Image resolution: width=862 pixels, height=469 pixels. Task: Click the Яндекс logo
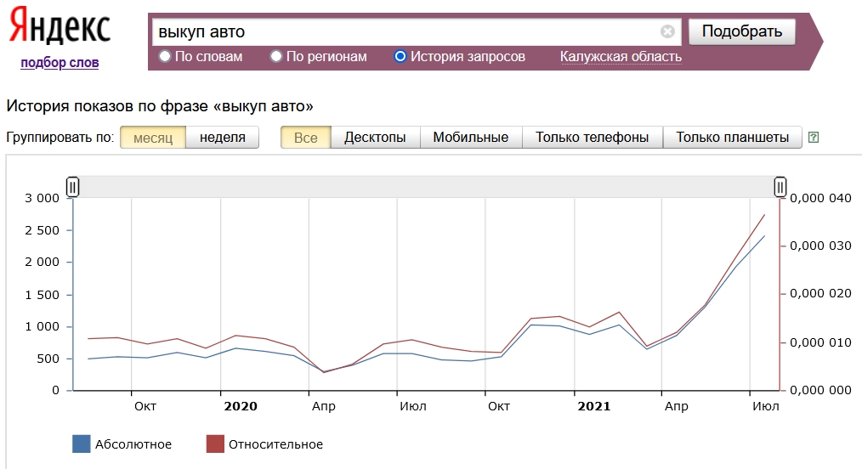[60, 25]
